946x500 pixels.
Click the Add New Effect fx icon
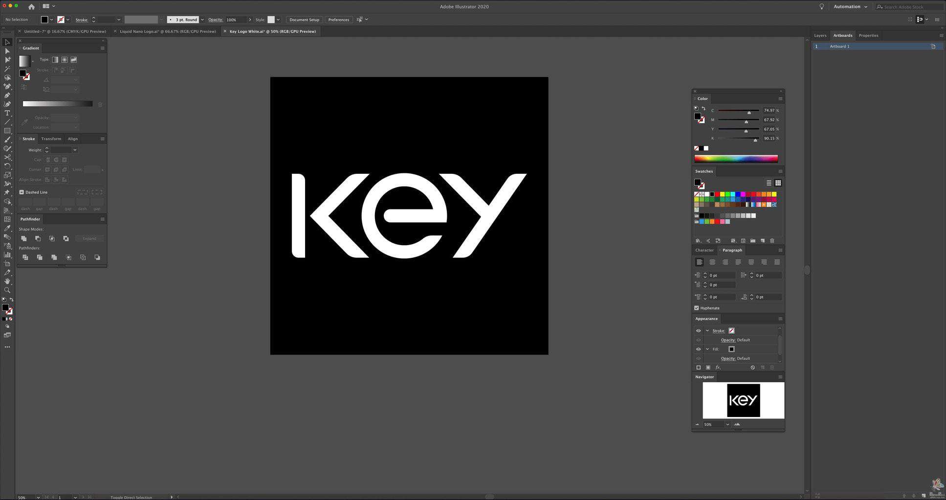click(718, 367)
